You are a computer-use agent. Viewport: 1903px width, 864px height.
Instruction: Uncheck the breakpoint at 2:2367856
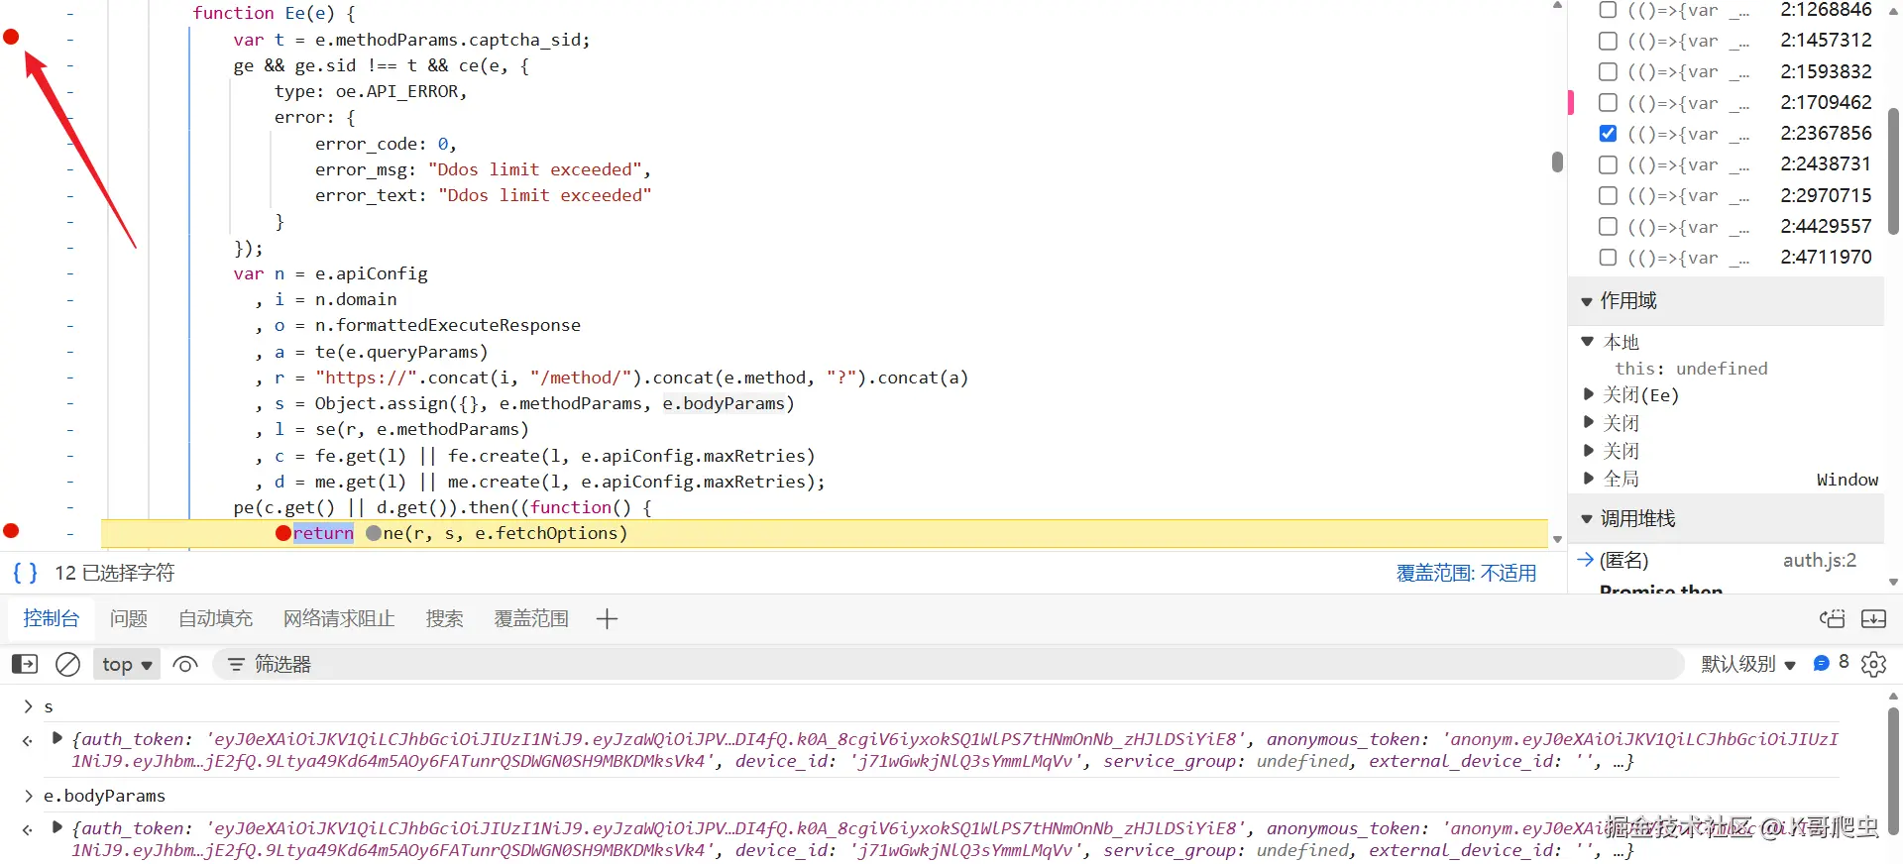(x=1608, y=134)
